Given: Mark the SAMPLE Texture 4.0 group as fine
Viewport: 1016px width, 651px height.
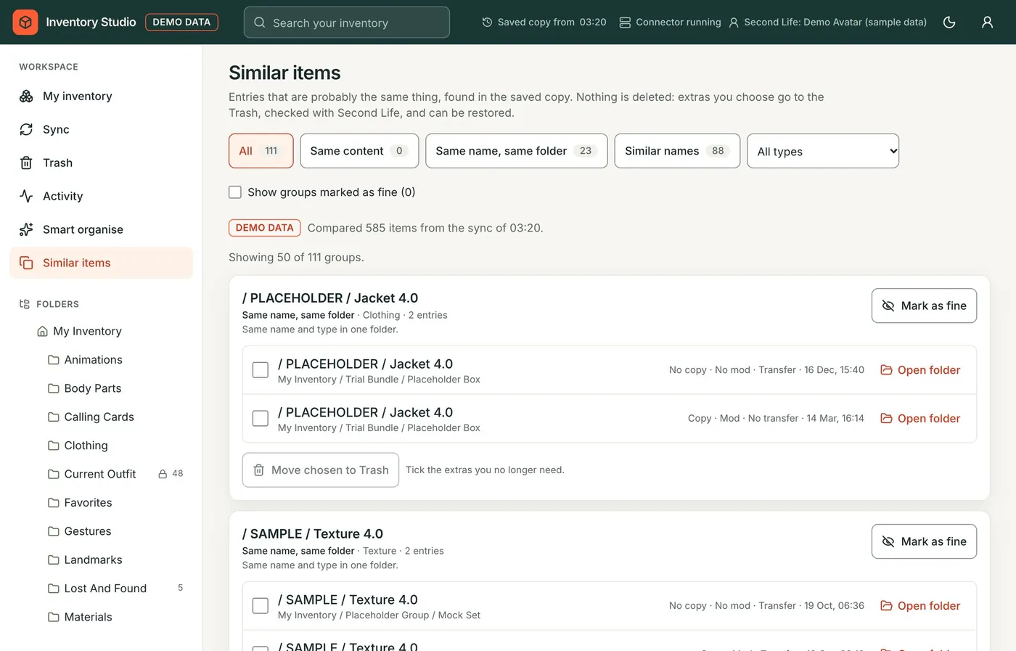Looking at the screenshot, I should [x=924, y=542].
